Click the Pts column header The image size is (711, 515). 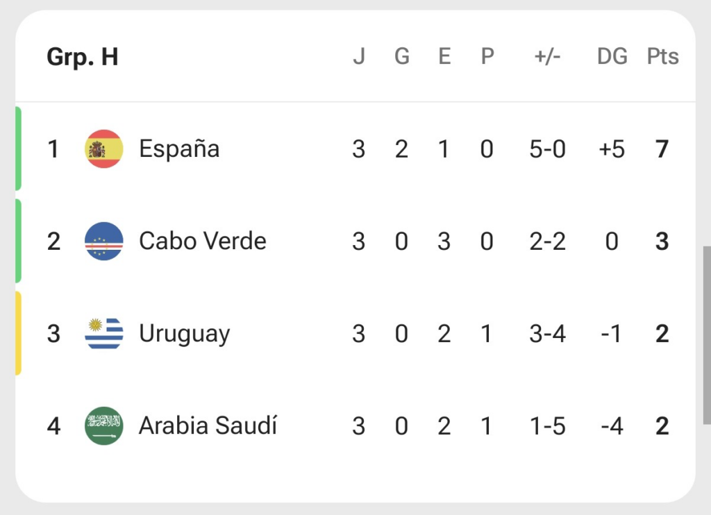pos(662,57)
